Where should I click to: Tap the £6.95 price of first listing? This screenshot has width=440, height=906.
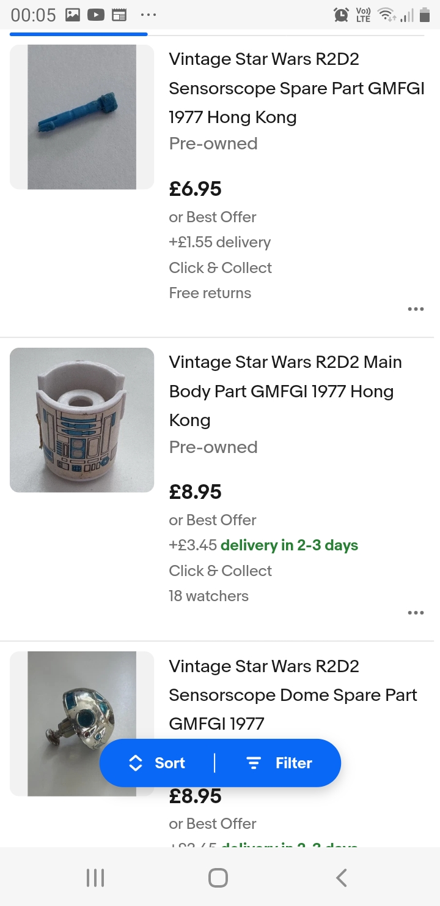(196, 189)
